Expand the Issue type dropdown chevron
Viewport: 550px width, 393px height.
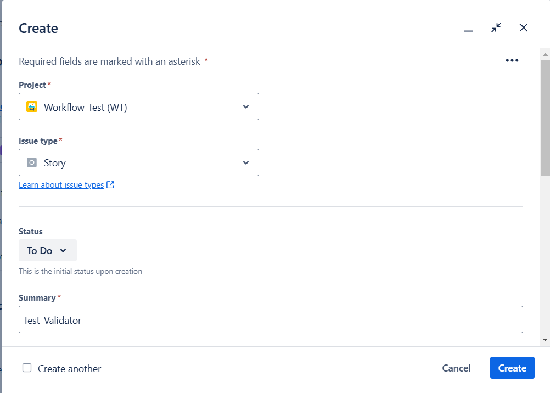tap(246, 163)
